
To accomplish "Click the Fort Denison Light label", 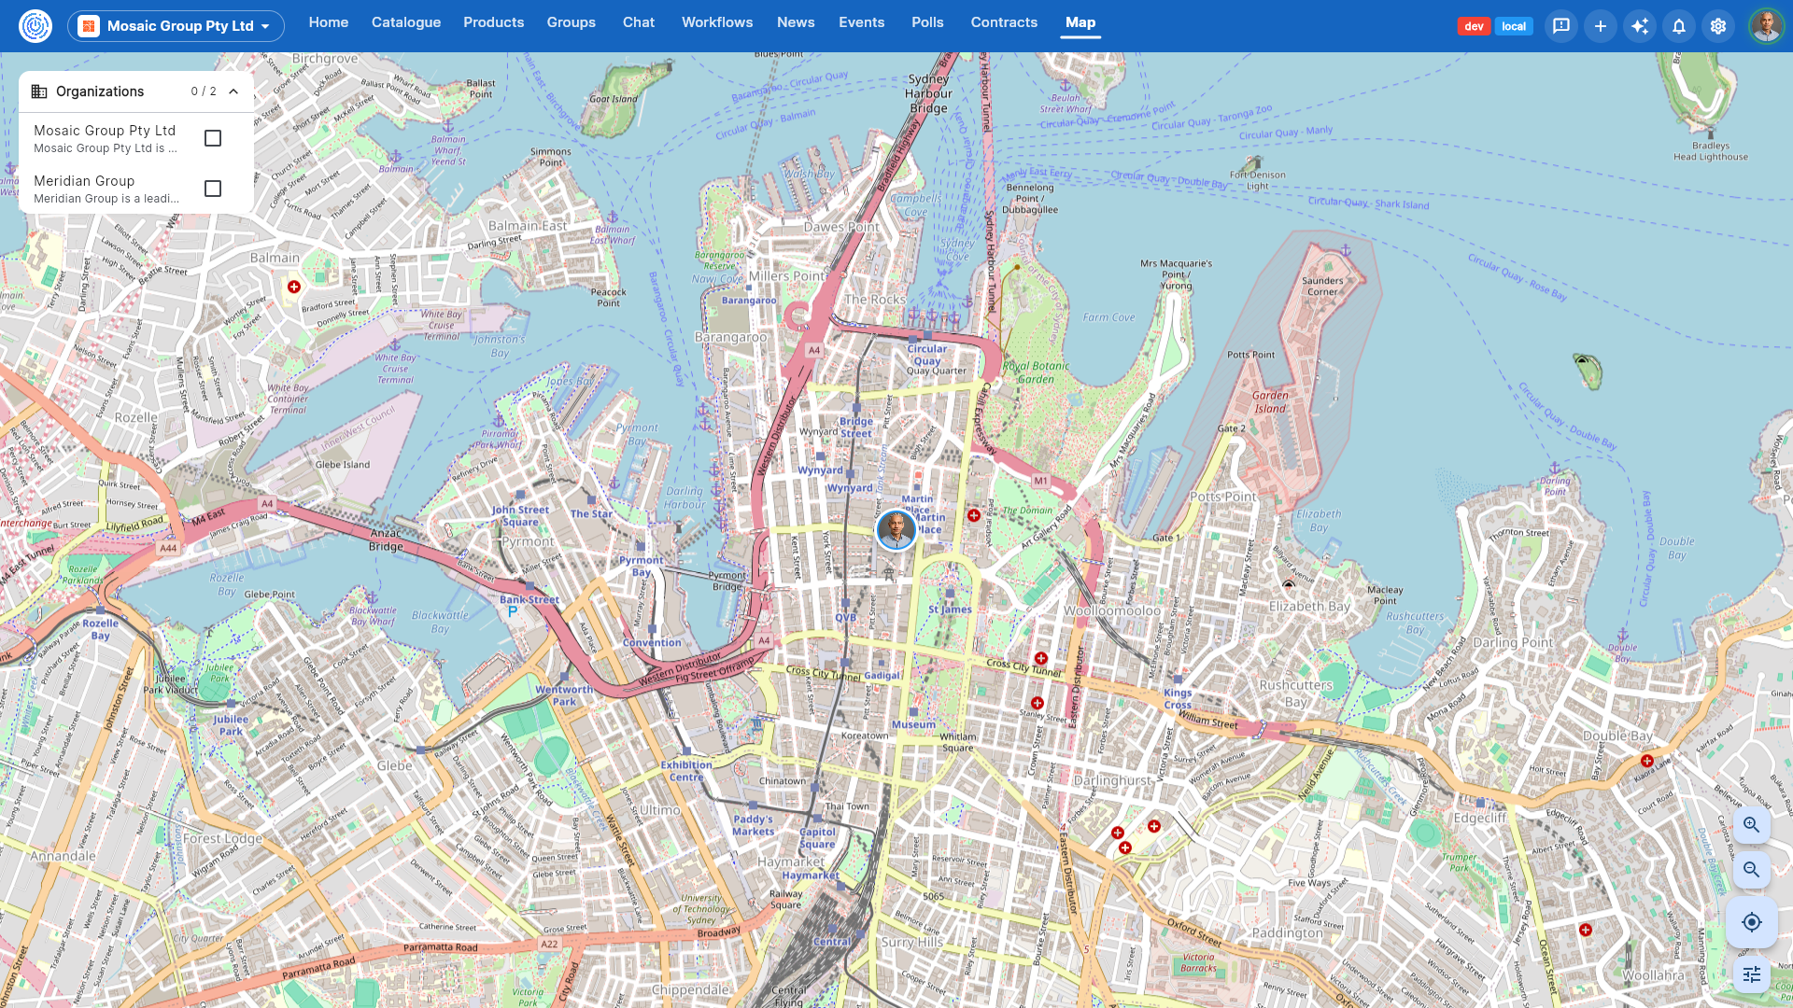I will pyautogui.click(x=1258, y=180).
